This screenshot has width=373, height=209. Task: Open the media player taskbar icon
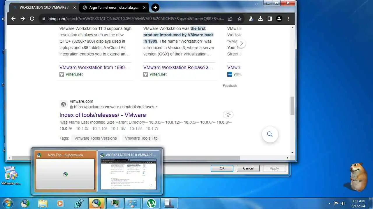(x=60, y=203)
